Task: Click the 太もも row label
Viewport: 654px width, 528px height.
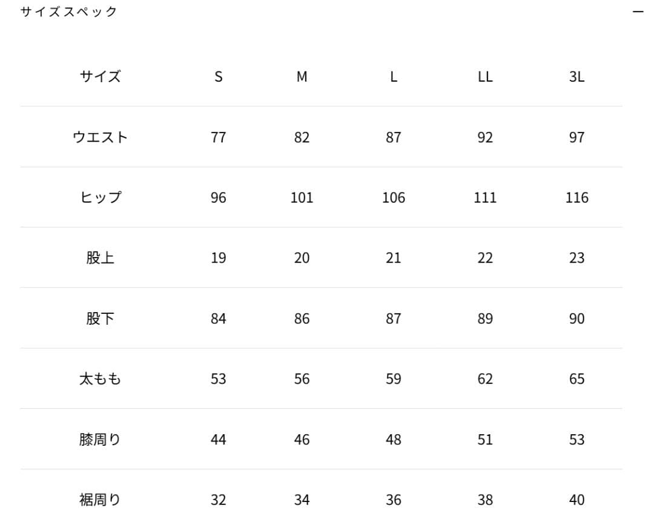Action: point(101,379)
